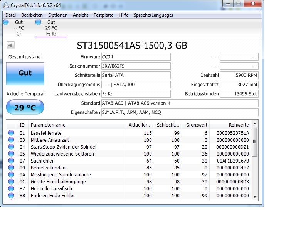The width and height of the screenshot is (296, 237).
Task: Open the Optionen menu
Action: click(58, 15)
